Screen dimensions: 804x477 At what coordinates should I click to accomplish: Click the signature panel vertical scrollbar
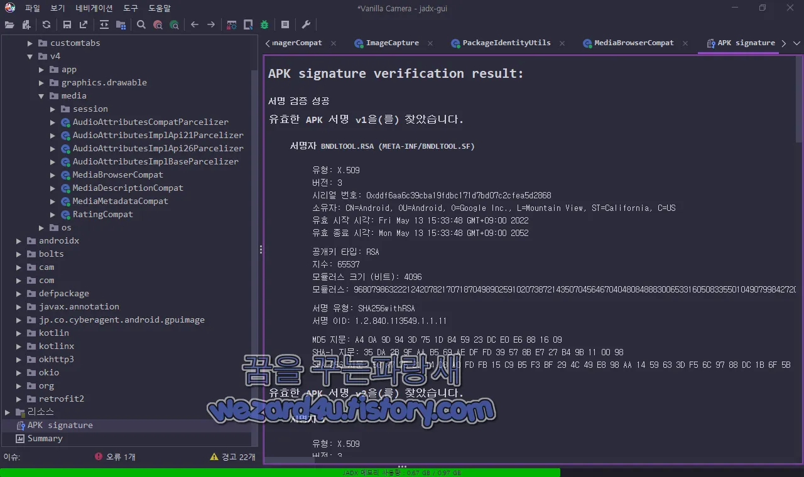(800, 100)
